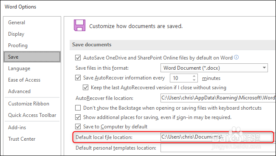Uncheck AutoSave OneDrive and SharePoint files
The image size is (276, 156).
78,58
